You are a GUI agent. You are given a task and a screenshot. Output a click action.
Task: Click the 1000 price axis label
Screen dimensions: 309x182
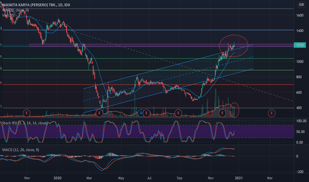pos(300,62)
